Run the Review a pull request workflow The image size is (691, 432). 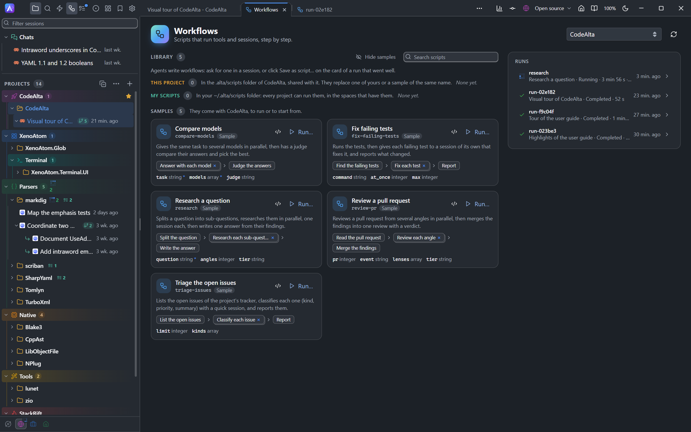[477, 204]
